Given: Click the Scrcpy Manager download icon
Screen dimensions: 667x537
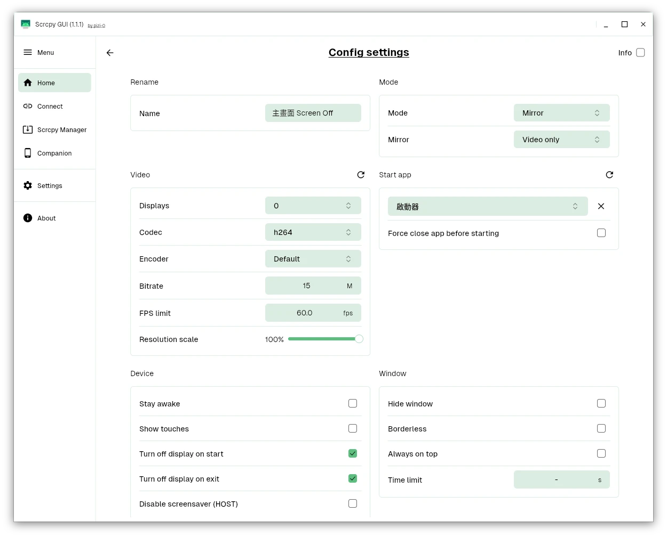Looking at the screenshot, I should click(x=28, y=130).
